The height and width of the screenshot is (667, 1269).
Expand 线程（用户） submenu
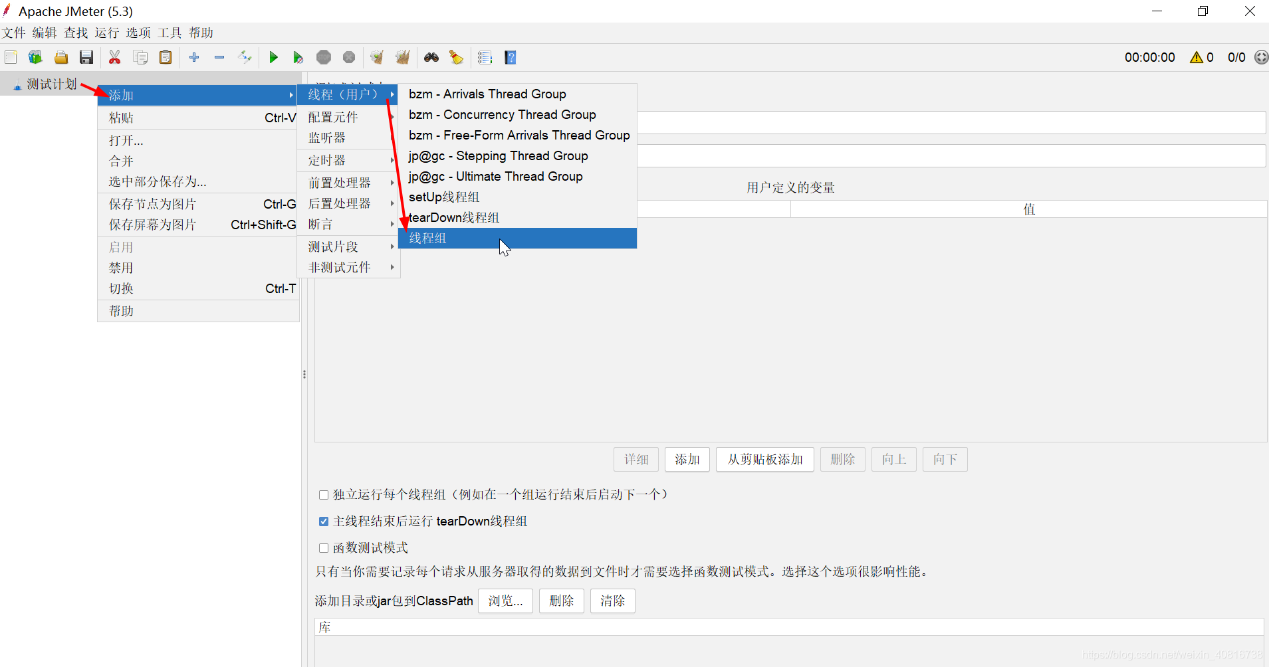click(347, 94)
